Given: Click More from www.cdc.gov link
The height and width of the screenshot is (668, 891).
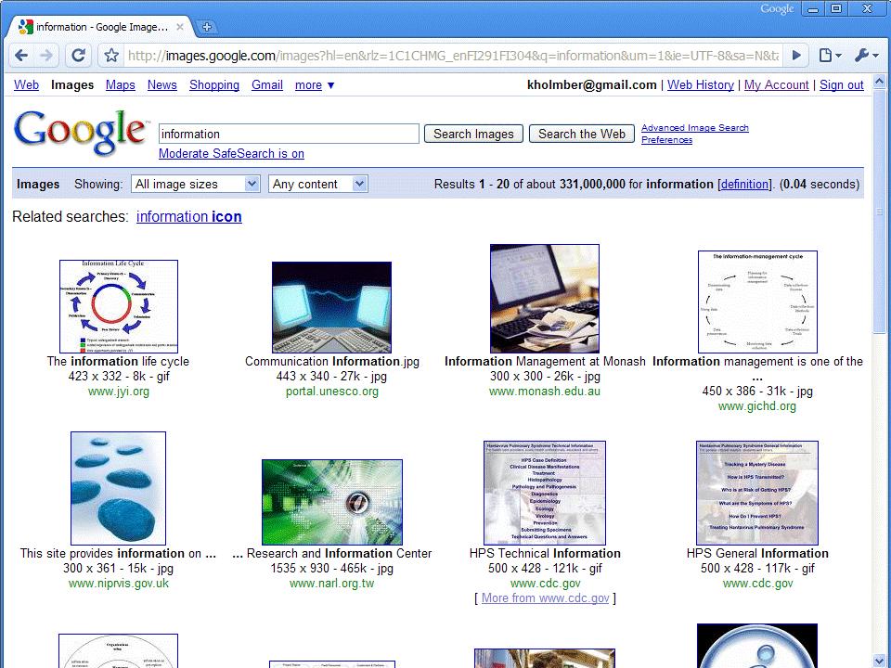Looking at the screenshot, I should point(546,597).
